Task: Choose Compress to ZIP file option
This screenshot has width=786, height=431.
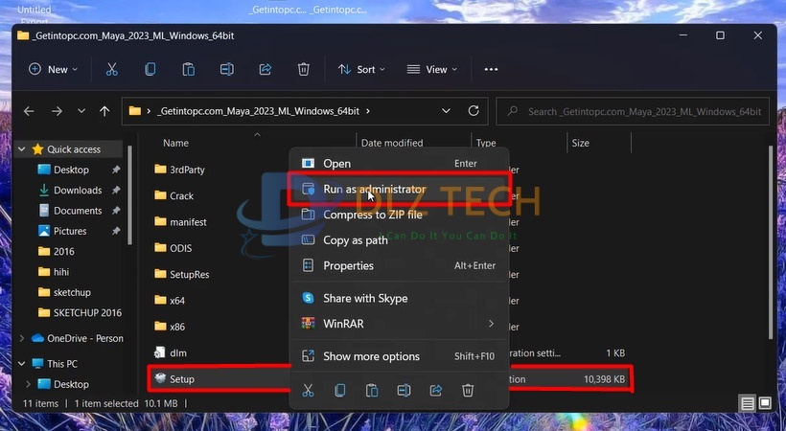Action: 372,215
